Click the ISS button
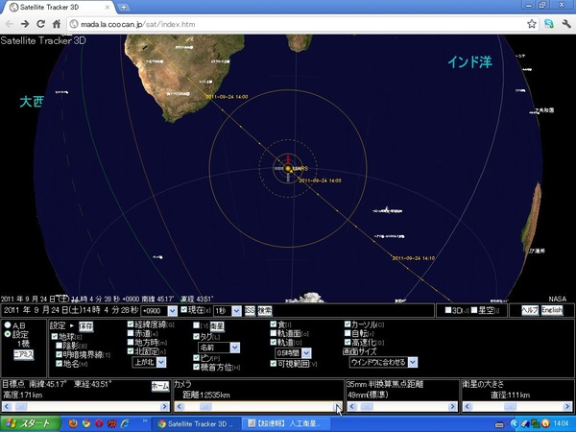This screenshot has height=432, width=576. pos(250,311)
